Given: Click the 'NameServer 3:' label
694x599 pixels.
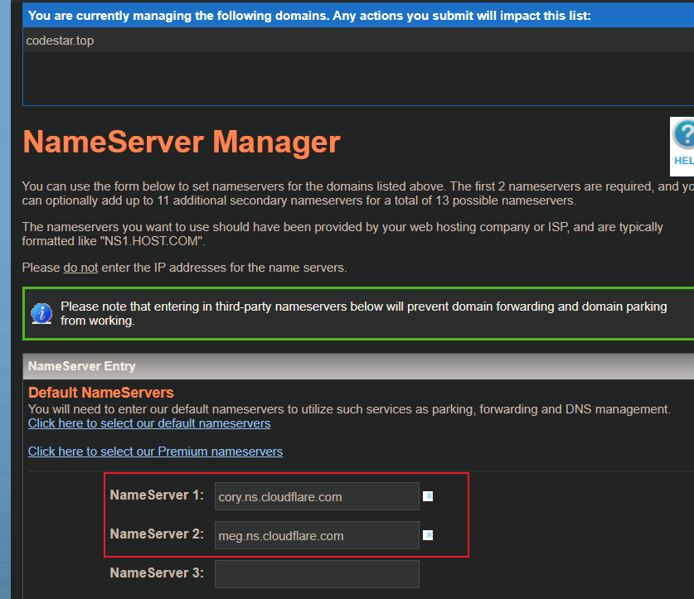Looking at the screenshot, I should pyautogui.click(x=157, y=572).
